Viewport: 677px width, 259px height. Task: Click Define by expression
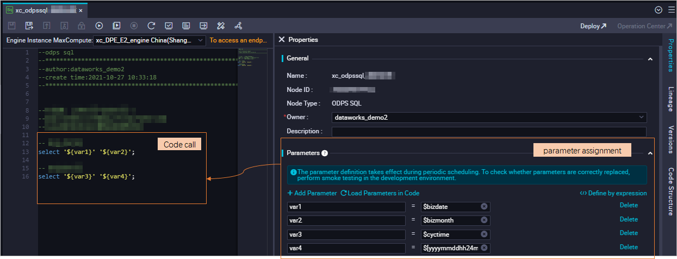[x=613, y=193]
